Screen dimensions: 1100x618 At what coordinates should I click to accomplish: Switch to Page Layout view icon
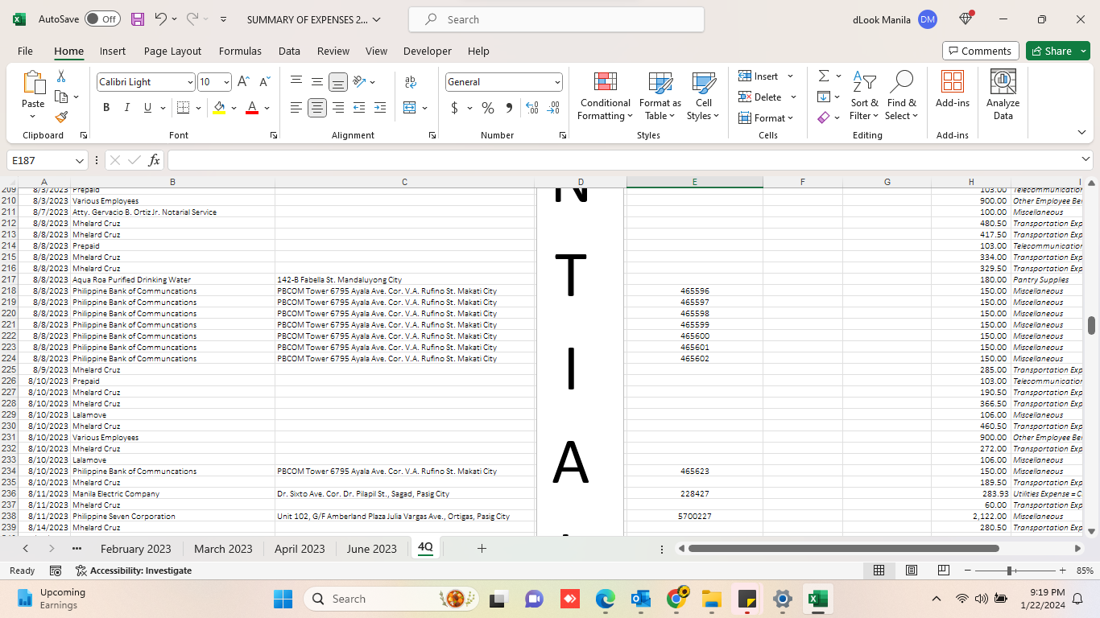(912, 571)
